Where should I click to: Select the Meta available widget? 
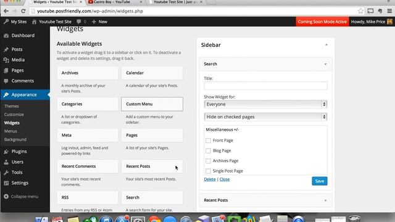pyautogui.click(x=88, y=135)
